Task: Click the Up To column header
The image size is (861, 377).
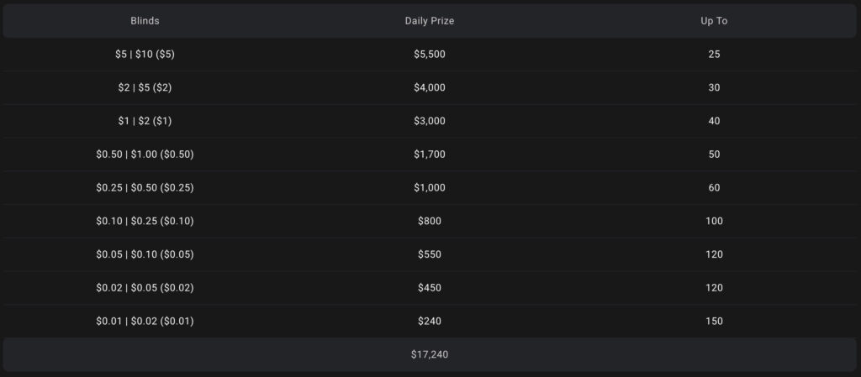Action: [714, 21]
